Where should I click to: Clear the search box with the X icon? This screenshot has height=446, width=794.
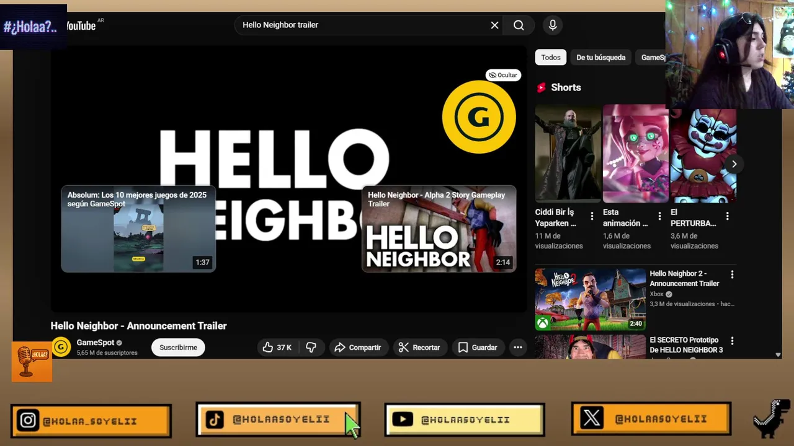(x=494, y=25)
